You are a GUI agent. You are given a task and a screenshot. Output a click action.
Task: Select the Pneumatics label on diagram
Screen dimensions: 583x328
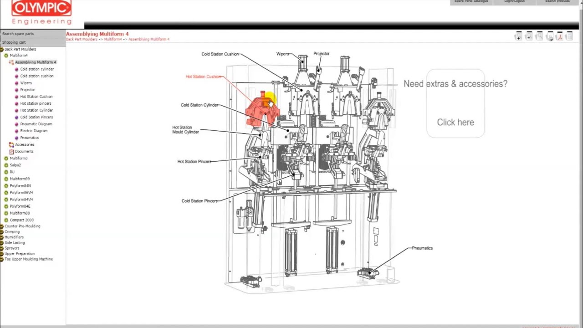click(x=422, y=248)
